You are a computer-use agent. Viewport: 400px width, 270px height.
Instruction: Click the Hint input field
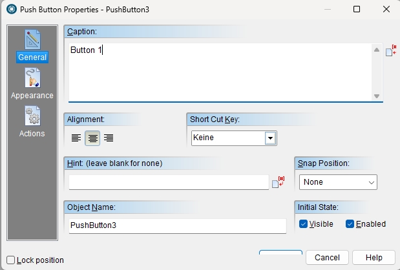pyautogui.click(x=169, y=182)
